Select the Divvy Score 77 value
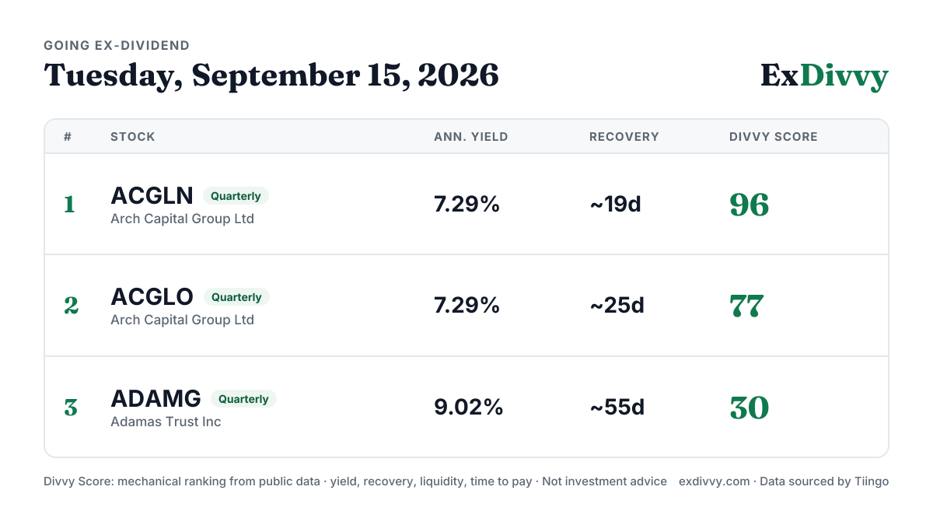The width and height of the screenshot is (933, 525). pyautogui.click(x=746, y=306)
